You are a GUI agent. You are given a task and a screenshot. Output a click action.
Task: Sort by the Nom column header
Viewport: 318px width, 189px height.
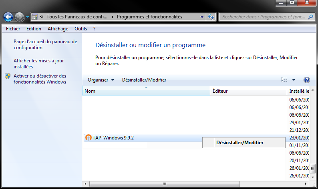point(146,91)
